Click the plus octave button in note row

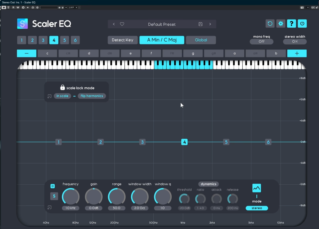[x=297, y=53]
